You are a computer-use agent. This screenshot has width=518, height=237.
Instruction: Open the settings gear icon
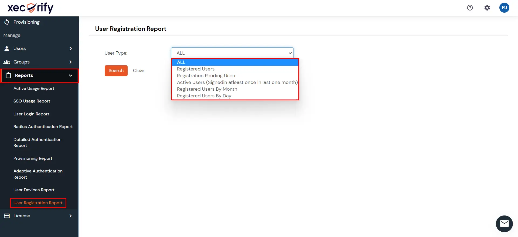pyautogui.click(x=487, y=8)
